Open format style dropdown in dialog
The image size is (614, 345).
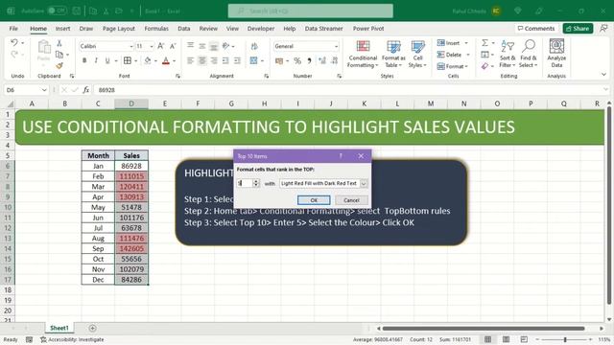[x=364, y=183]
